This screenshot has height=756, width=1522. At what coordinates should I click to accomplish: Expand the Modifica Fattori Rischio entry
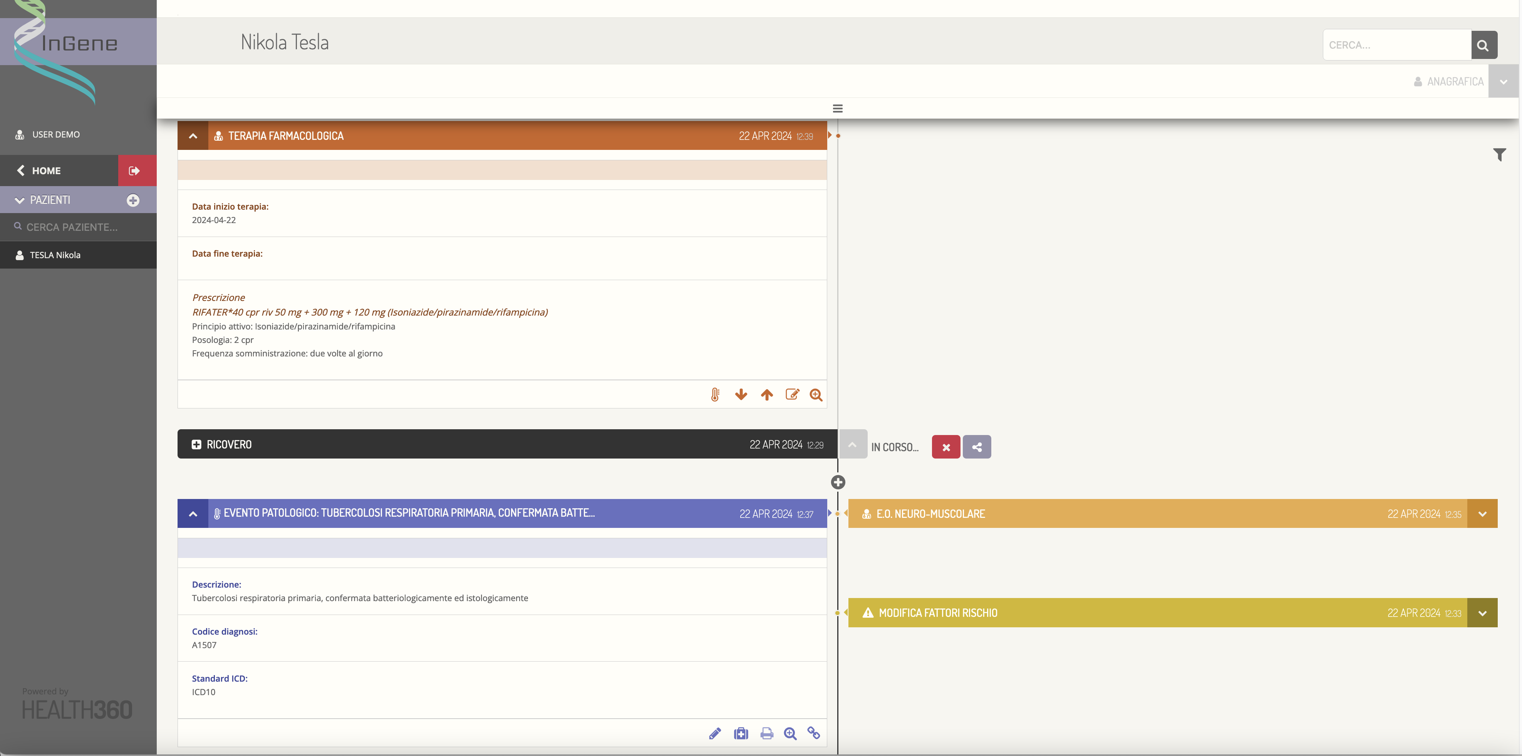[x=1482, y=613]
